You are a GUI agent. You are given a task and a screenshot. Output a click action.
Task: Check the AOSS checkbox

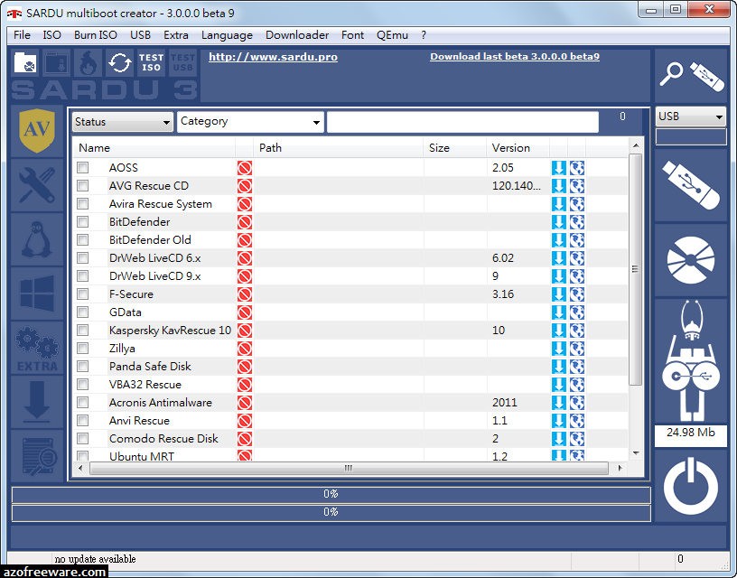83,167
